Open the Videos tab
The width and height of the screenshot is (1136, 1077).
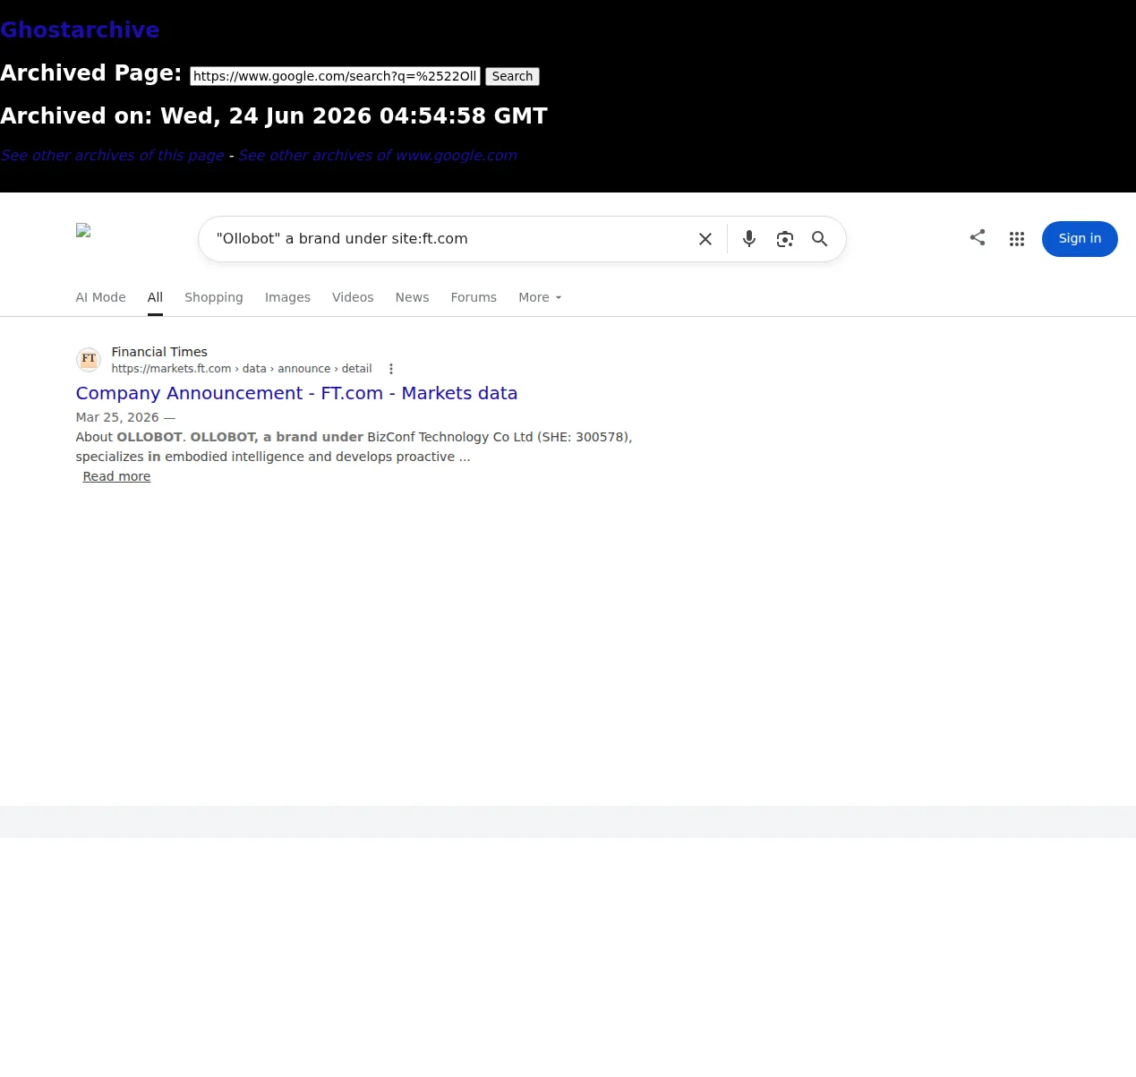[353, 297]
